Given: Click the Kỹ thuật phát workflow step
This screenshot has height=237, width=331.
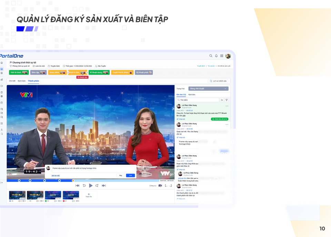Looking at the screenshot, I should pos(144,72).
